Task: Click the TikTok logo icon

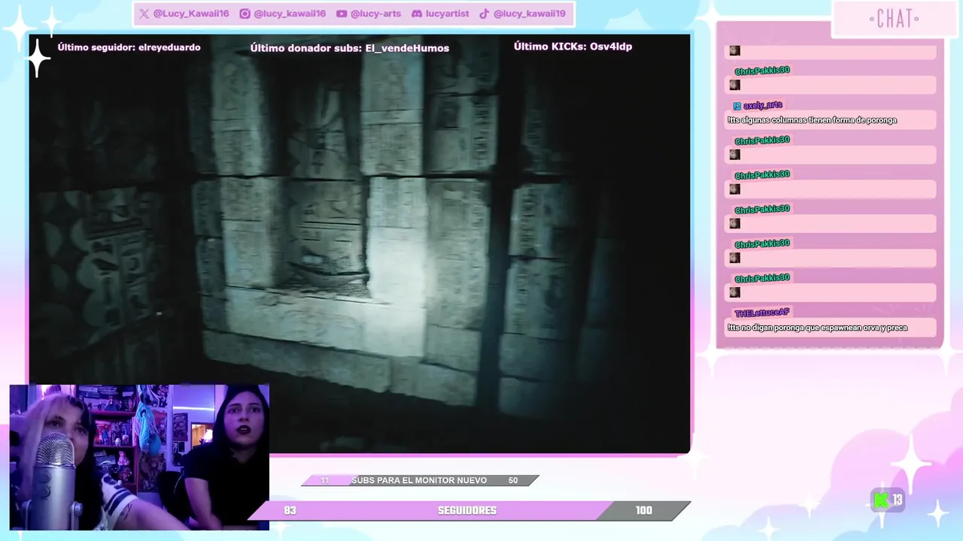Action: point(485,14)
